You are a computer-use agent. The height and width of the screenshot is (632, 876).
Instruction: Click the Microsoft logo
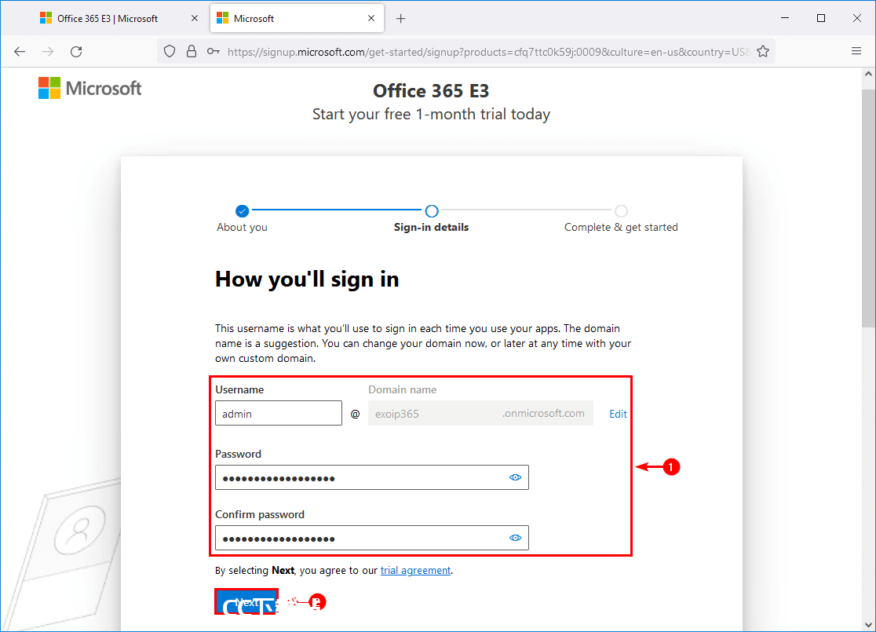[90, 88]
